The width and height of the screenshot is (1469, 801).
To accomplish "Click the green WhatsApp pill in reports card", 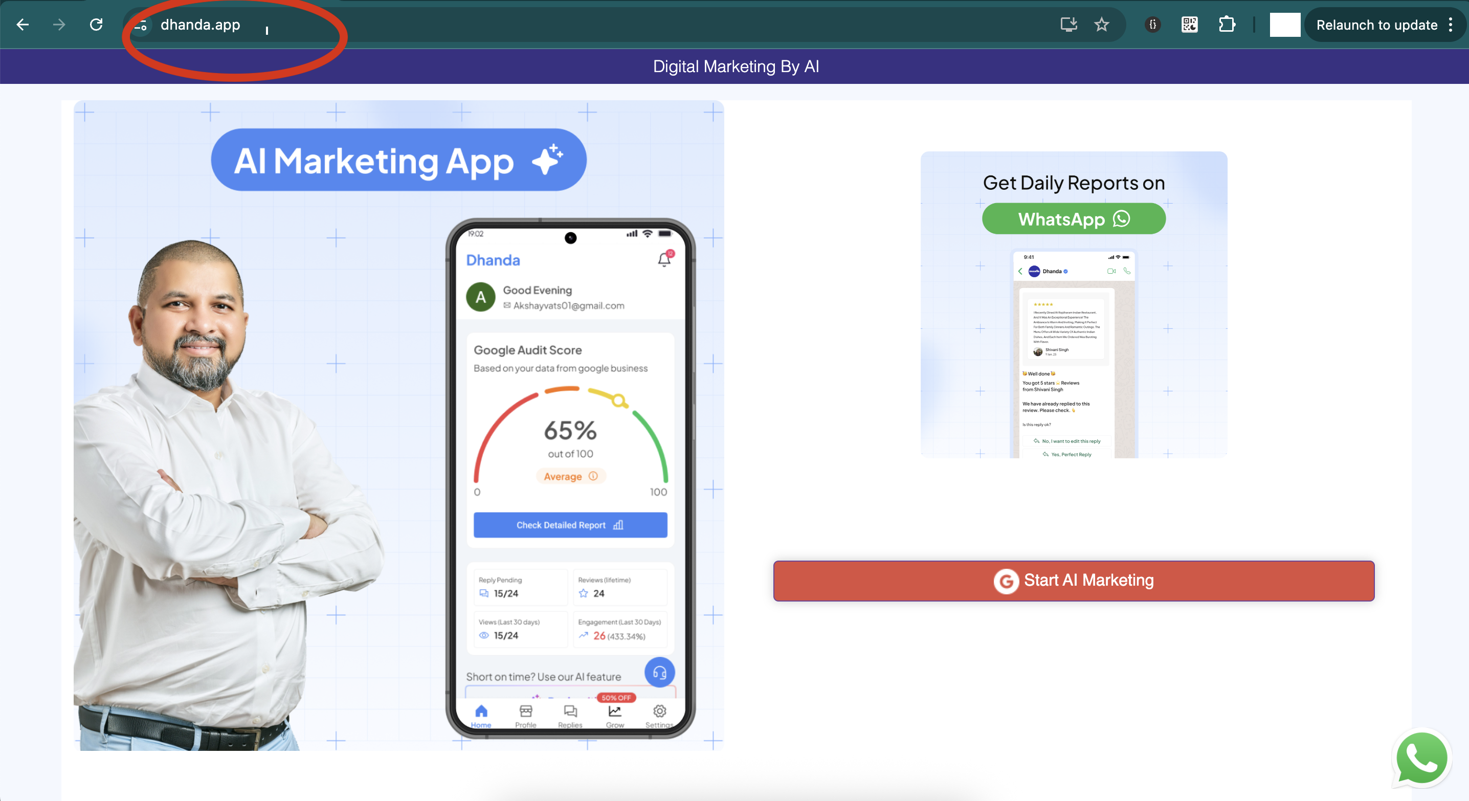I will pos(1074,219).
